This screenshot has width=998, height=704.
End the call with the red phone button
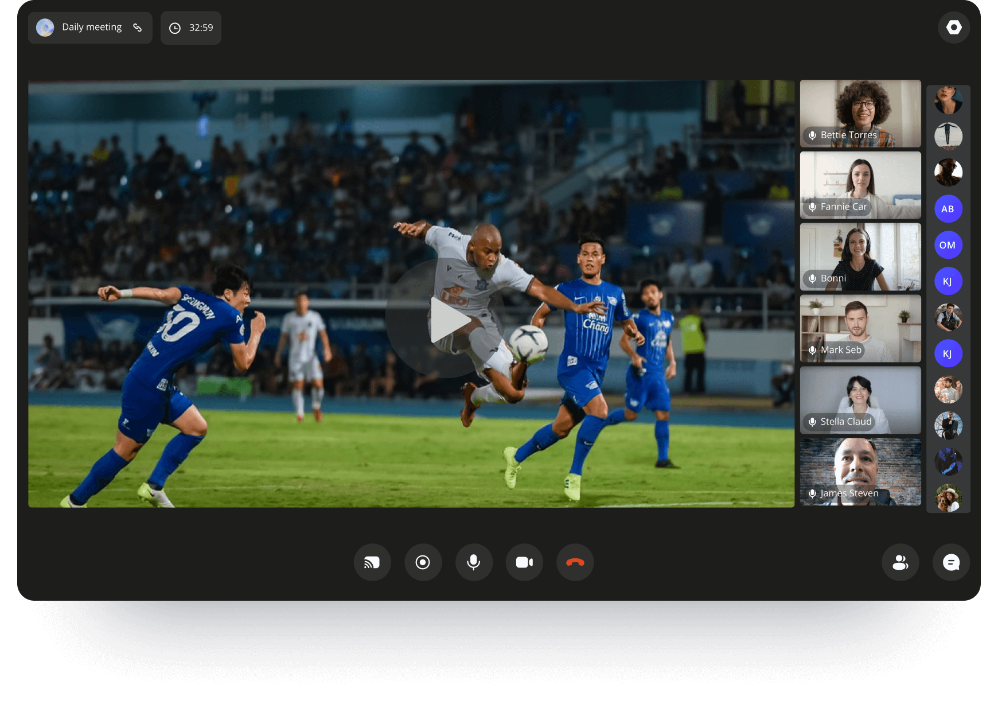(575, 562)
